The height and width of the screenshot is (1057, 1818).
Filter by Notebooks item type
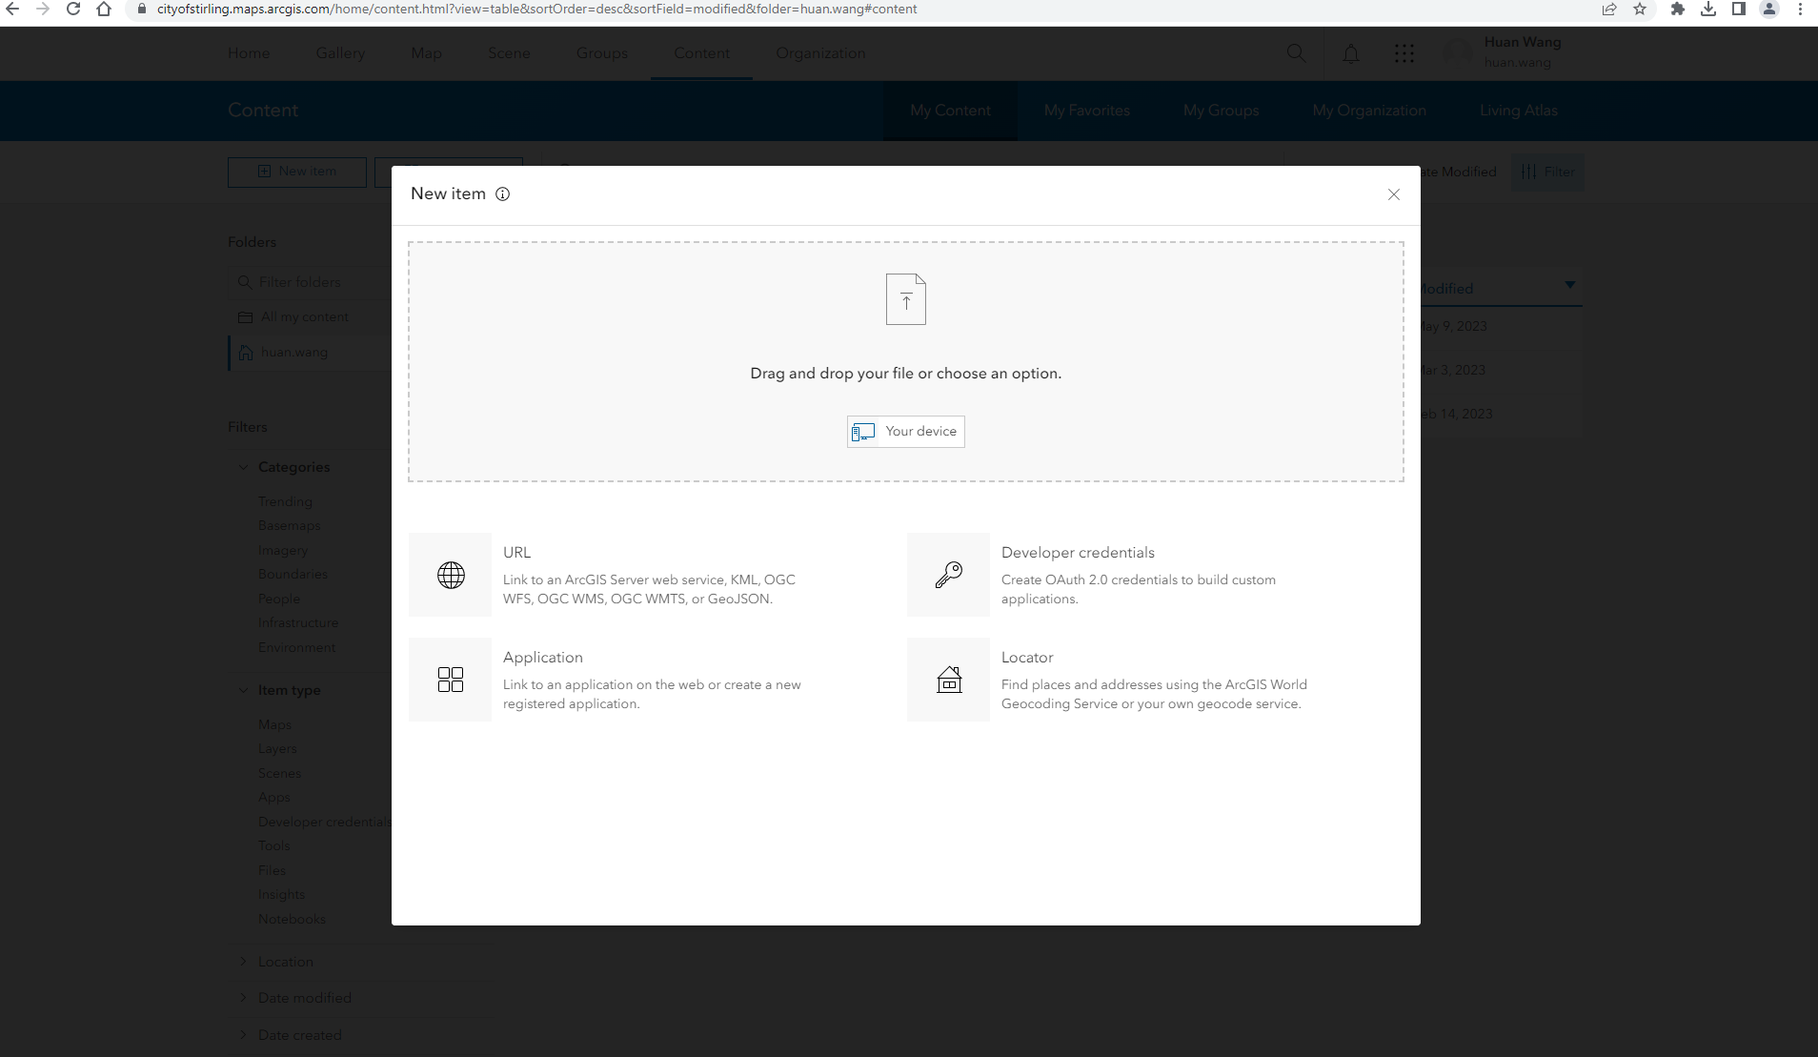point(292,919)
